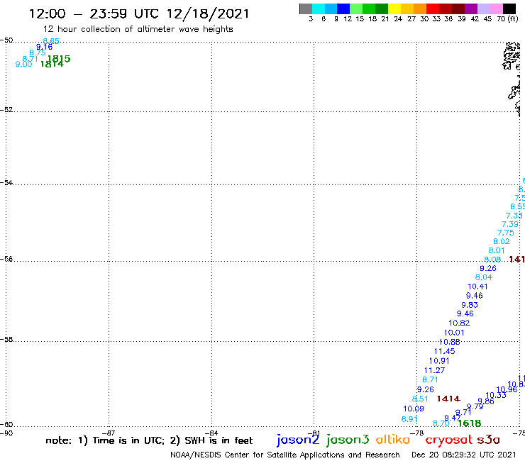Click the wave height value 7.75
Viewport: 525px width, 461px height.
[505, 233]
